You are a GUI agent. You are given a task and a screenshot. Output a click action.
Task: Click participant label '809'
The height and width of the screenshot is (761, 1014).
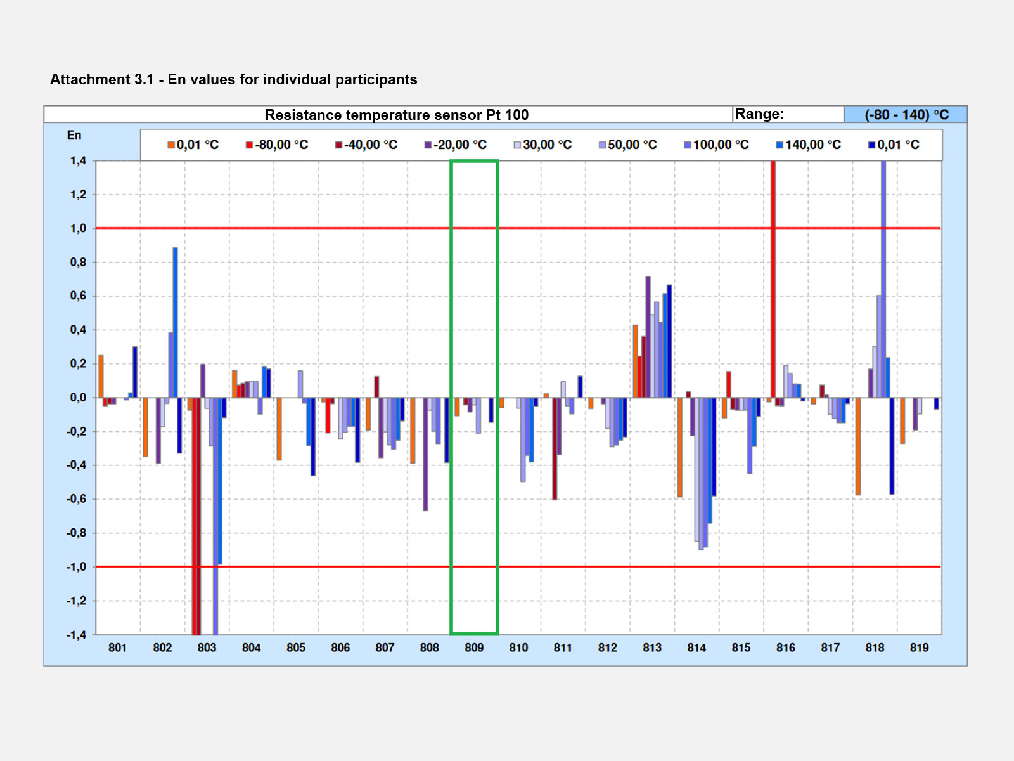[x=474, y=647]
